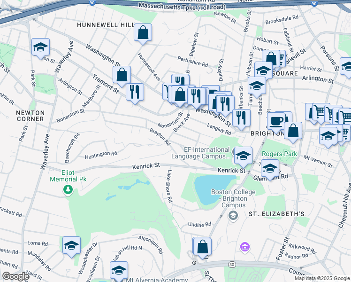
Task: Click the Hunnewell Ave label
Action: (x=149, y=67)
